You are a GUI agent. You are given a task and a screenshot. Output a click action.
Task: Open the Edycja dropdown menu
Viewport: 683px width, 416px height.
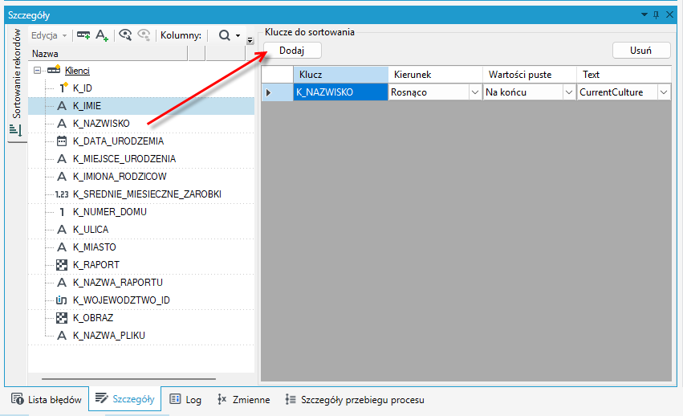click(x=49, y=35)
